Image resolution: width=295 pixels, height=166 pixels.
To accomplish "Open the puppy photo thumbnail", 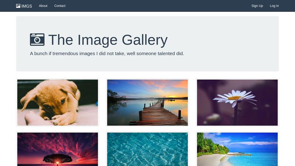I will click(58, 103).
